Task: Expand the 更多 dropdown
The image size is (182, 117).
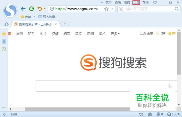Action: pos(115,34)
